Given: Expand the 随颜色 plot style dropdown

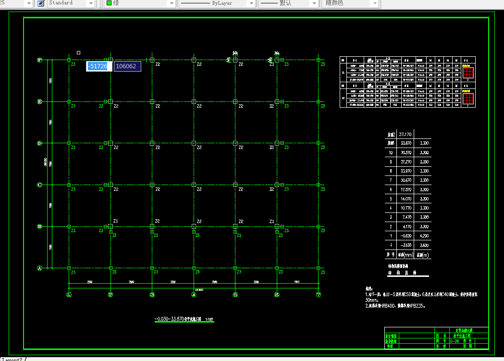Looking at the screenshot, I should [375, 3].
